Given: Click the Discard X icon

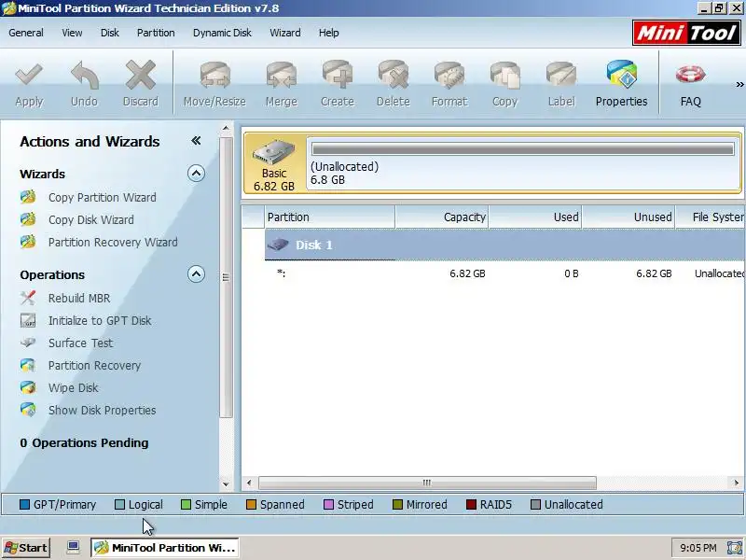Looking at the screenshot, I should 141,75.
